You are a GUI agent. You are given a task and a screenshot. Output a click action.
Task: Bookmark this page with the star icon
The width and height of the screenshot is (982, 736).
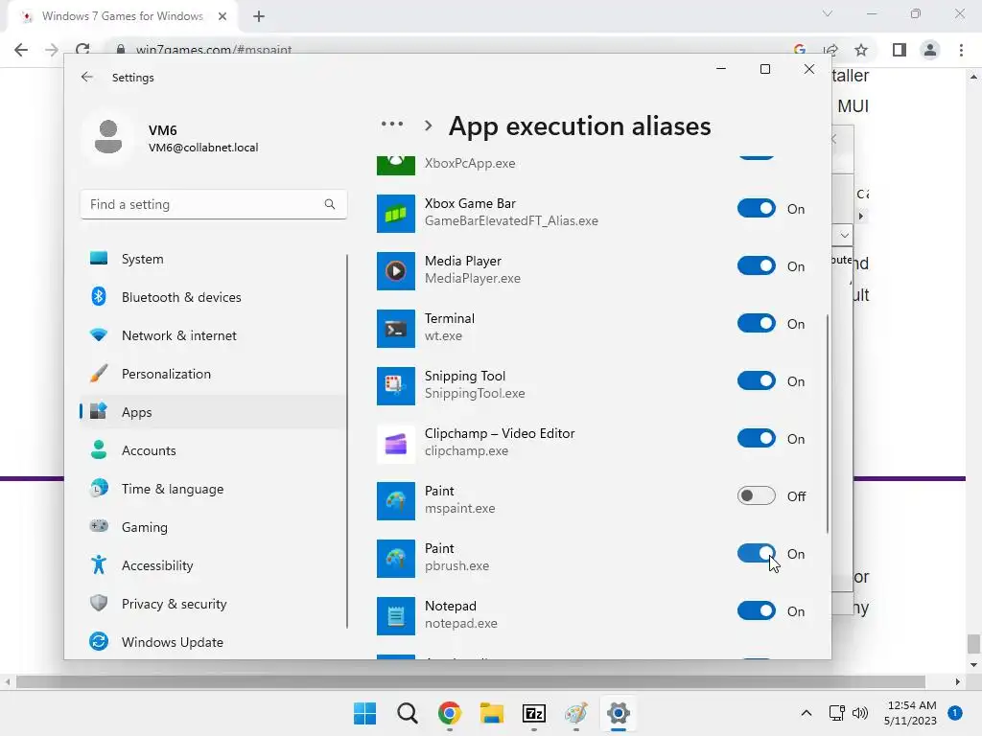click(861, 50)
